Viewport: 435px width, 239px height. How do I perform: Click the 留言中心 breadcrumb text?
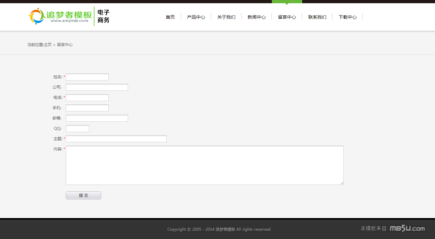(65, 45)
